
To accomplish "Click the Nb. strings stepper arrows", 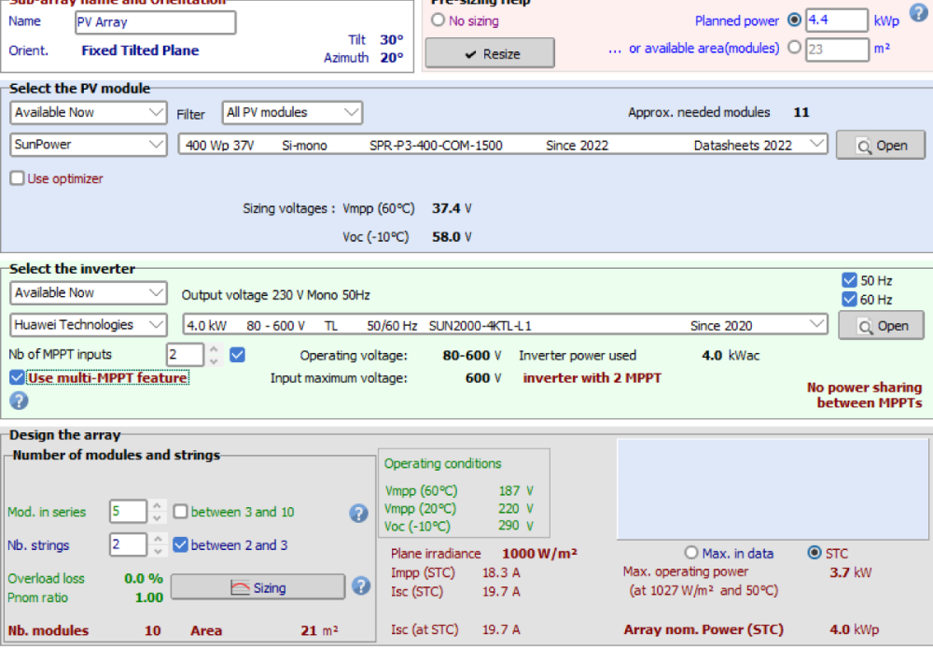I will (x=157, y=545).
